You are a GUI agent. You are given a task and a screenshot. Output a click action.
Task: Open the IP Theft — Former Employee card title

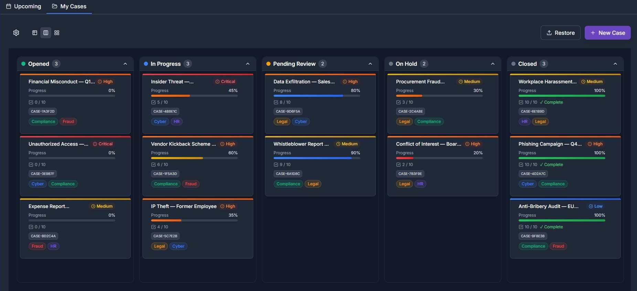click(184, 206)
